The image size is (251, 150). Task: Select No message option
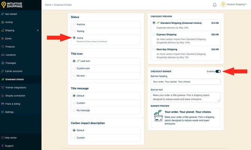74,110
